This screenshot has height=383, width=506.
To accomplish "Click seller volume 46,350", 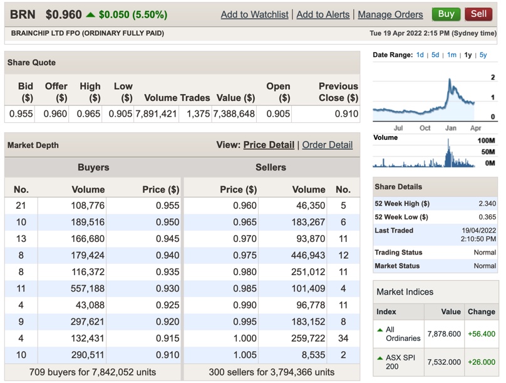I will coord(311,206).
